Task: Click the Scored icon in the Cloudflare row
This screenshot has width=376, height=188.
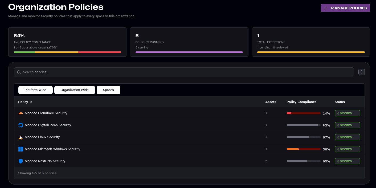Action: tap(338, 113)
